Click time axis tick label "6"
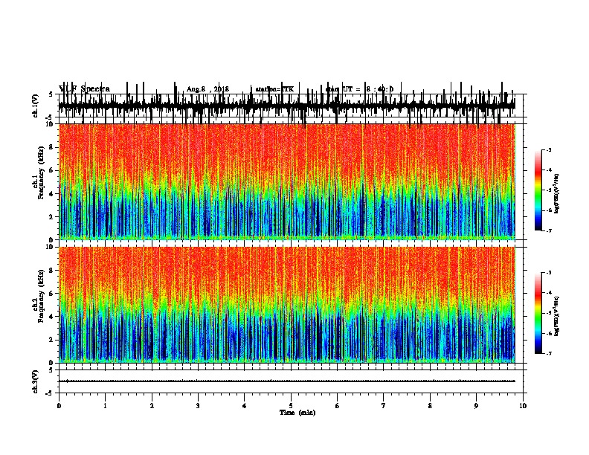Screen dimensions: 589x455 338,406
